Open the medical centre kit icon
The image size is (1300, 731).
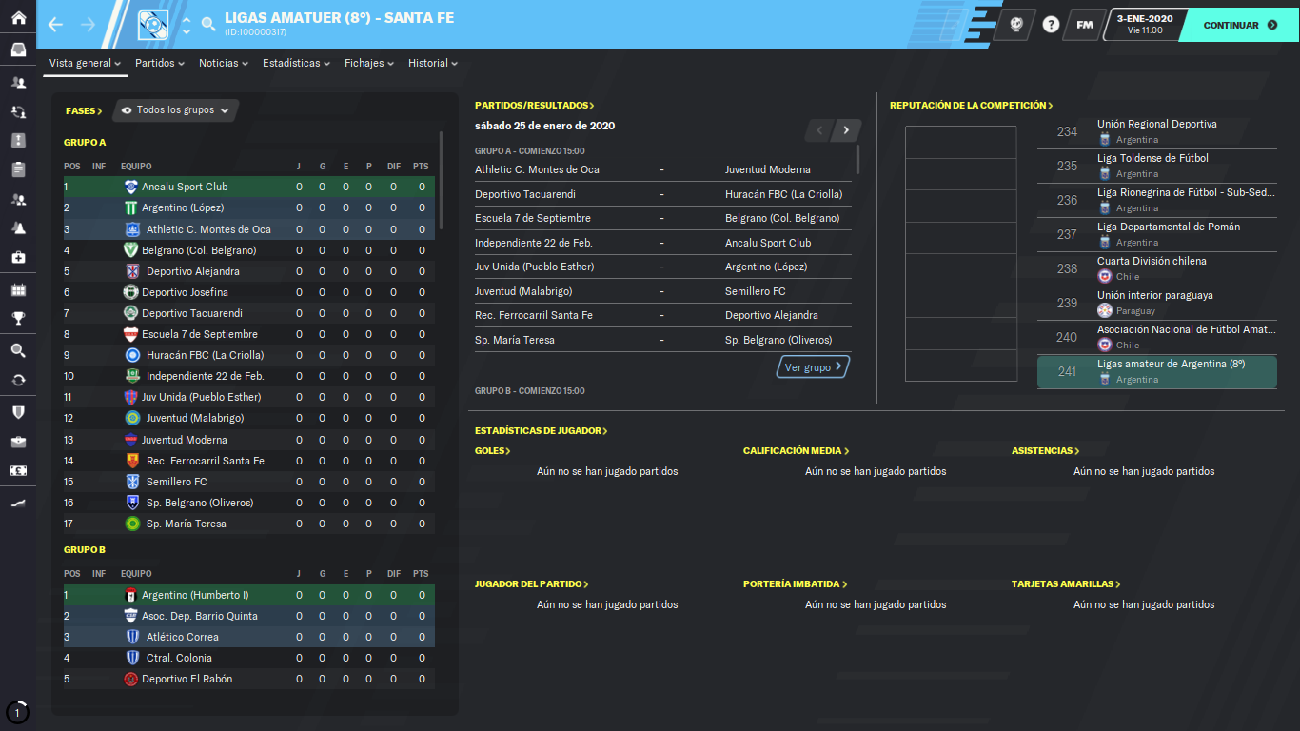(x=17, y=258)
